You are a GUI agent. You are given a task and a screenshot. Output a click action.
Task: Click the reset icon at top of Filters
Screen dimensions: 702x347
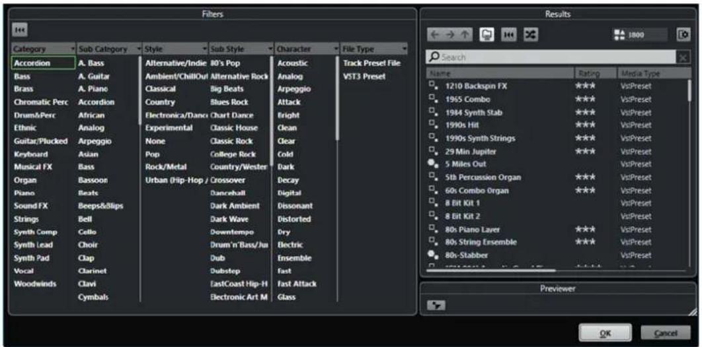click(x=19, y=30)
